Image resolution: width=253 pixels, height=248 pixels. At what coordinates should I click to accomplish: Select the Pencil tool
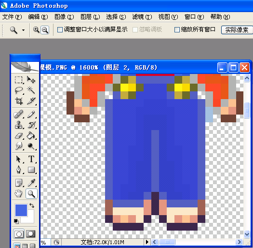[31, 114]
